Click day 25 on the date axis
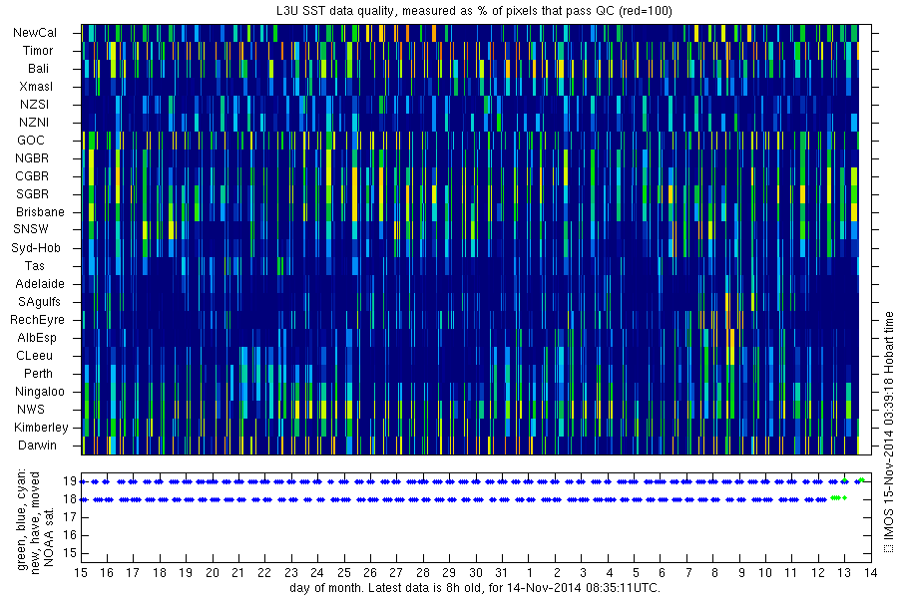898x598 pixels. (343, 573)
